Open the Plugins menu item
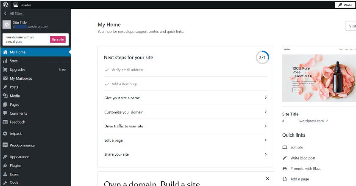The image size is (356, 186). point(15,166)
